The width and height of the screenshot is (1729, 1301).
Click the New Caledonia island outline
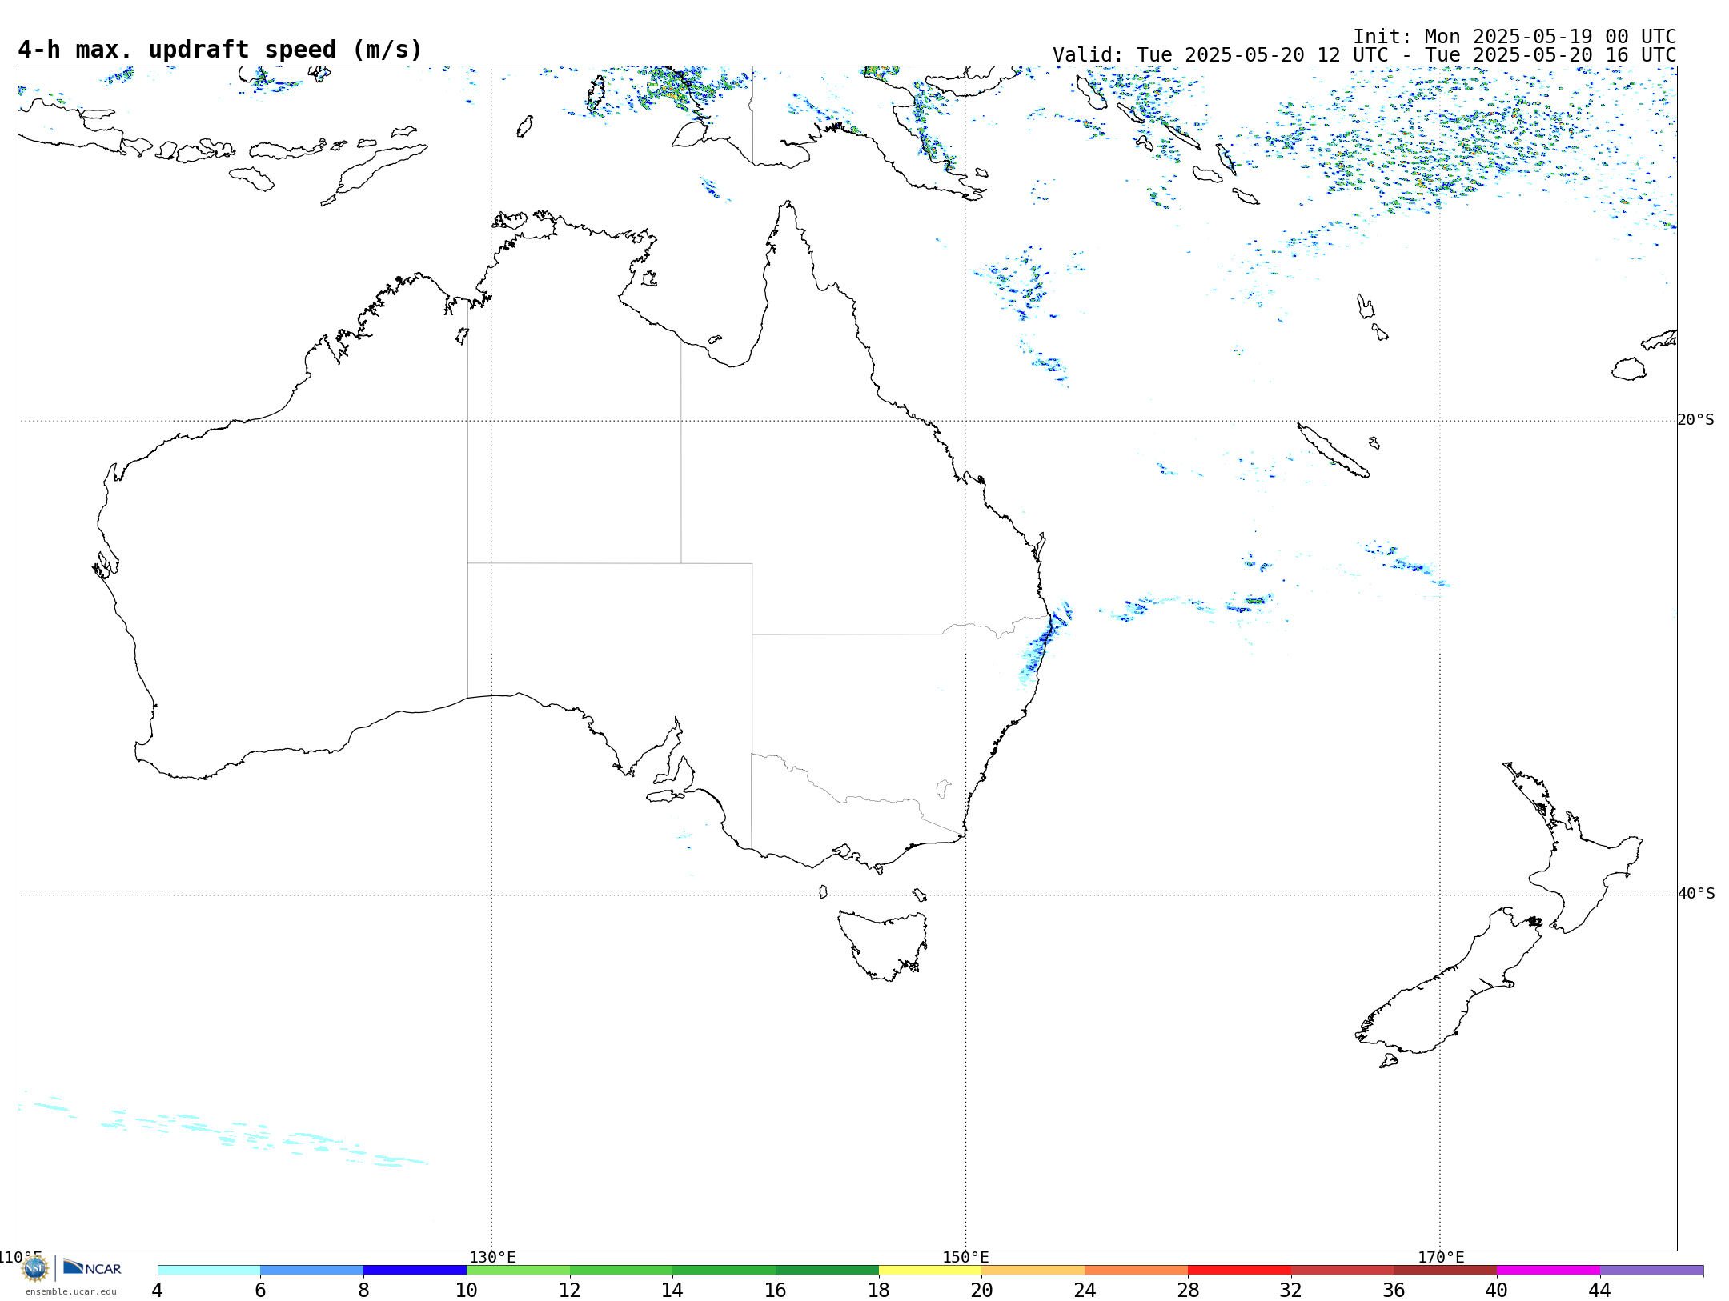(x=1333, y=450)
